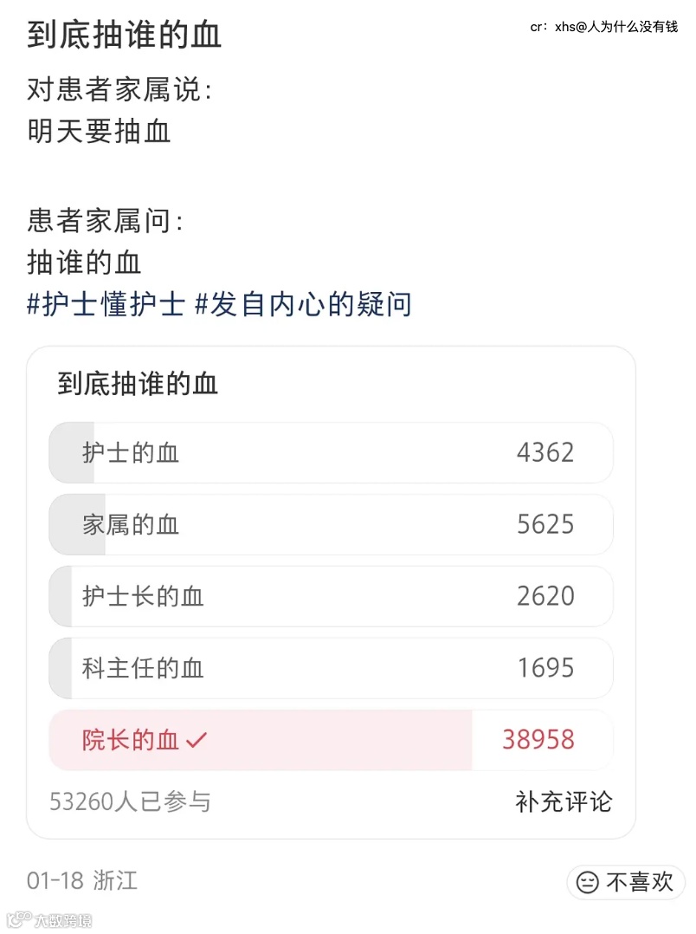Click the poll heading 到底抽谁的血

tap(139, 384)
